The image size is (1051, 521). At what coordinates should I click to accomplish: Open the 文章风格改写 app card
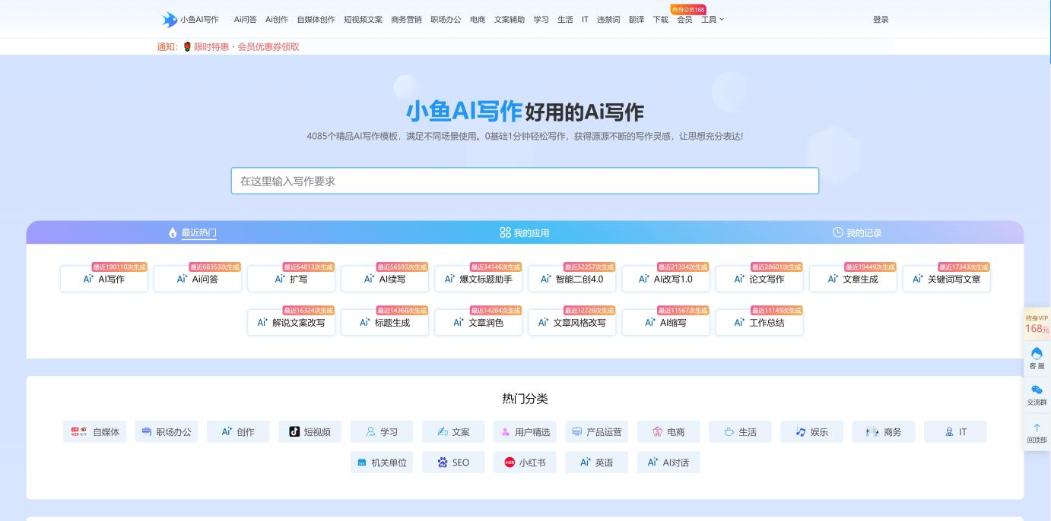coord(572,322)
